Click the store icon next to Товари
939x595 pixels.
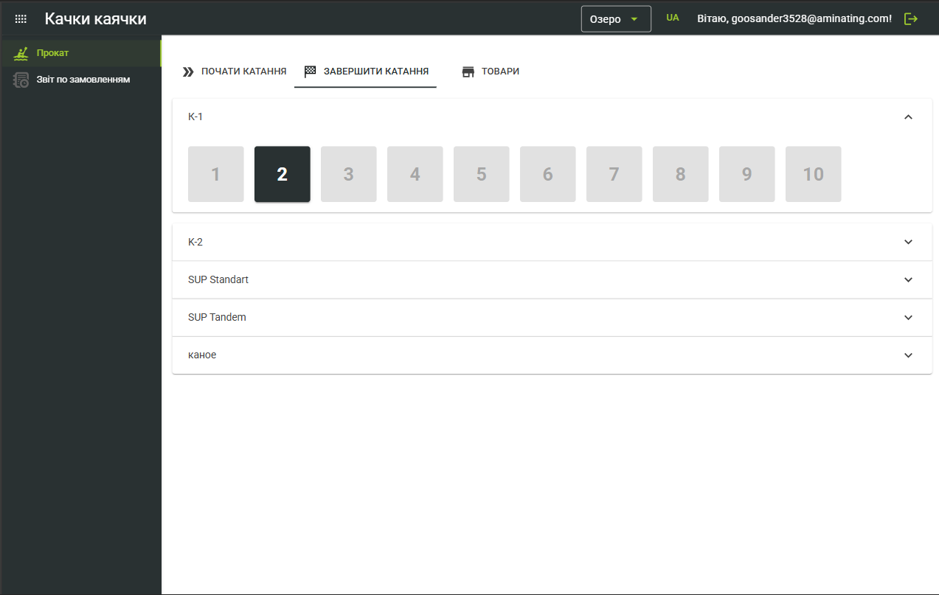click(x=468, y=72)
